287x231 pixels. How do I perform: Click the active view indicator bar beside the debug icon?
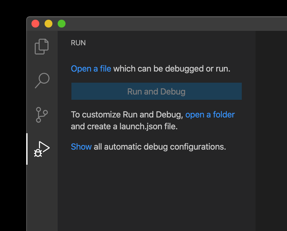pos(27,148)
